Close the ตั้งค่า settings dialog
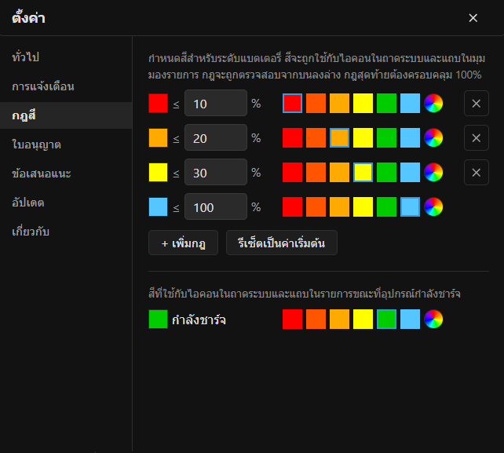504x453 pixels. (x=473, y=18)
